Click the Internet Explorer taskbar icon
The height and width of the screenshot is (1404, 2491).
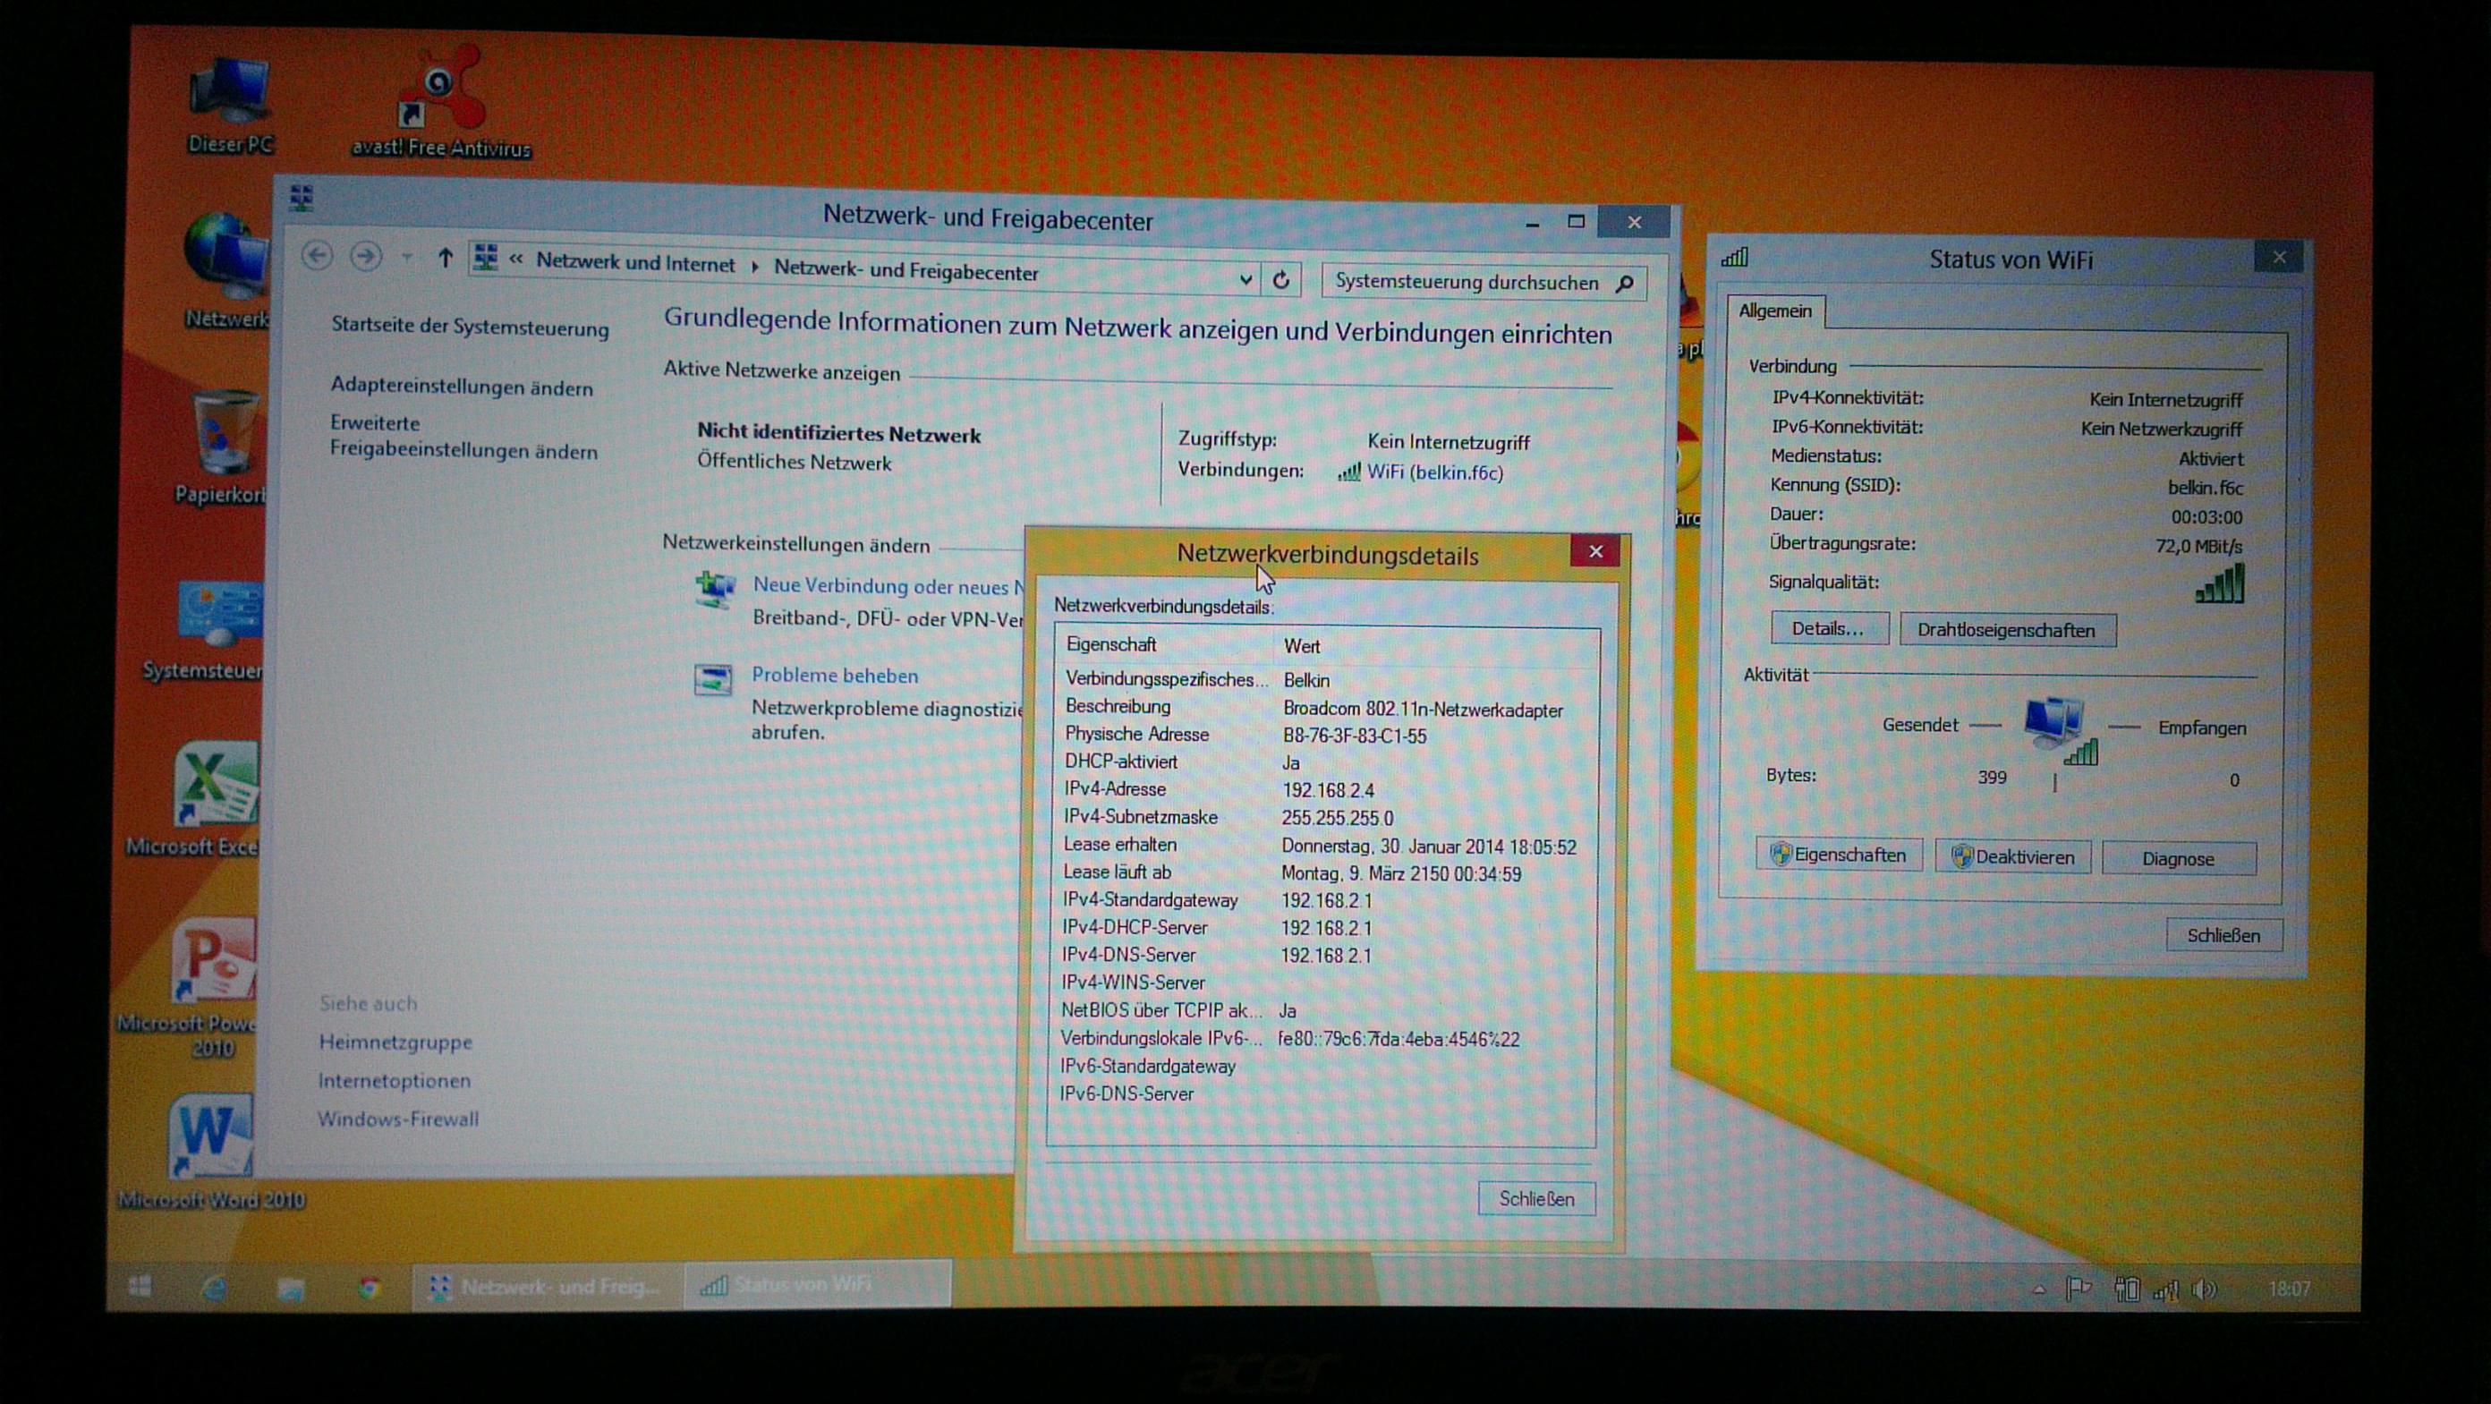click(x=214, y=1287)
